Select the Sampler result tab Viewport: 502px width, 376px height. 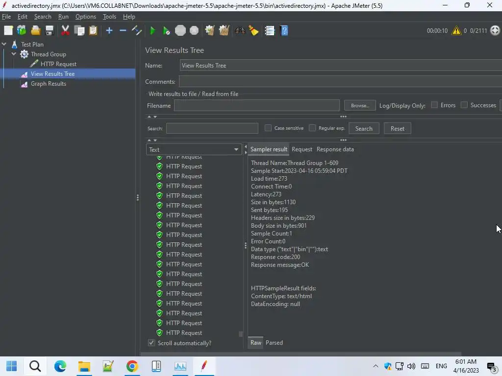point(269,149)
